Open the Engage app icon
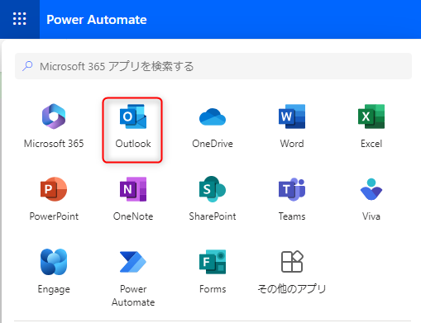421x323 pixels. [54, 262]
